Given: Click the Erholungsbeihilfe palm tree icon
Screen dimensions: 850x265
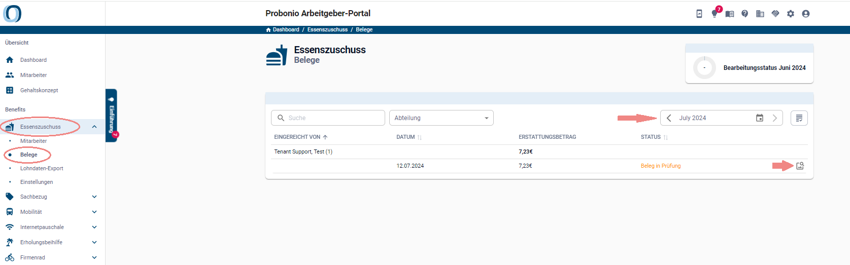Looking at the screenshot, I should 10,242.
